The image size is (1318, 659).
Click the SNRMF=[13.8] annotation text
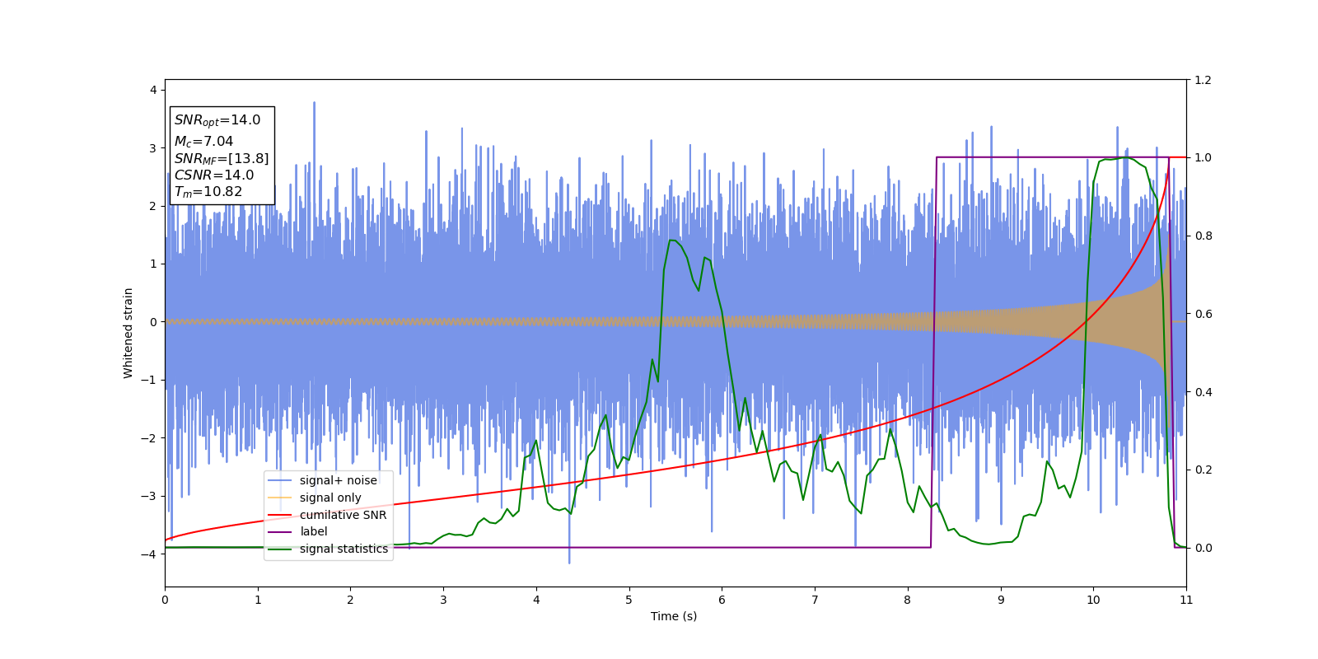pyautogui.click(x=222, y=158)
